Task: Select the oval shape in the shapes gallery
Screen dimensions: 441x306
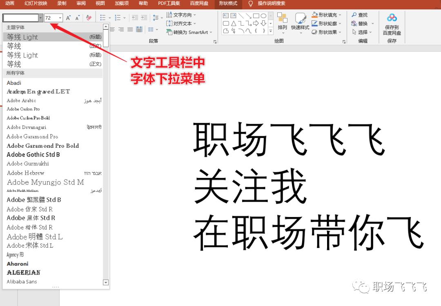Action: coord(263,15)
